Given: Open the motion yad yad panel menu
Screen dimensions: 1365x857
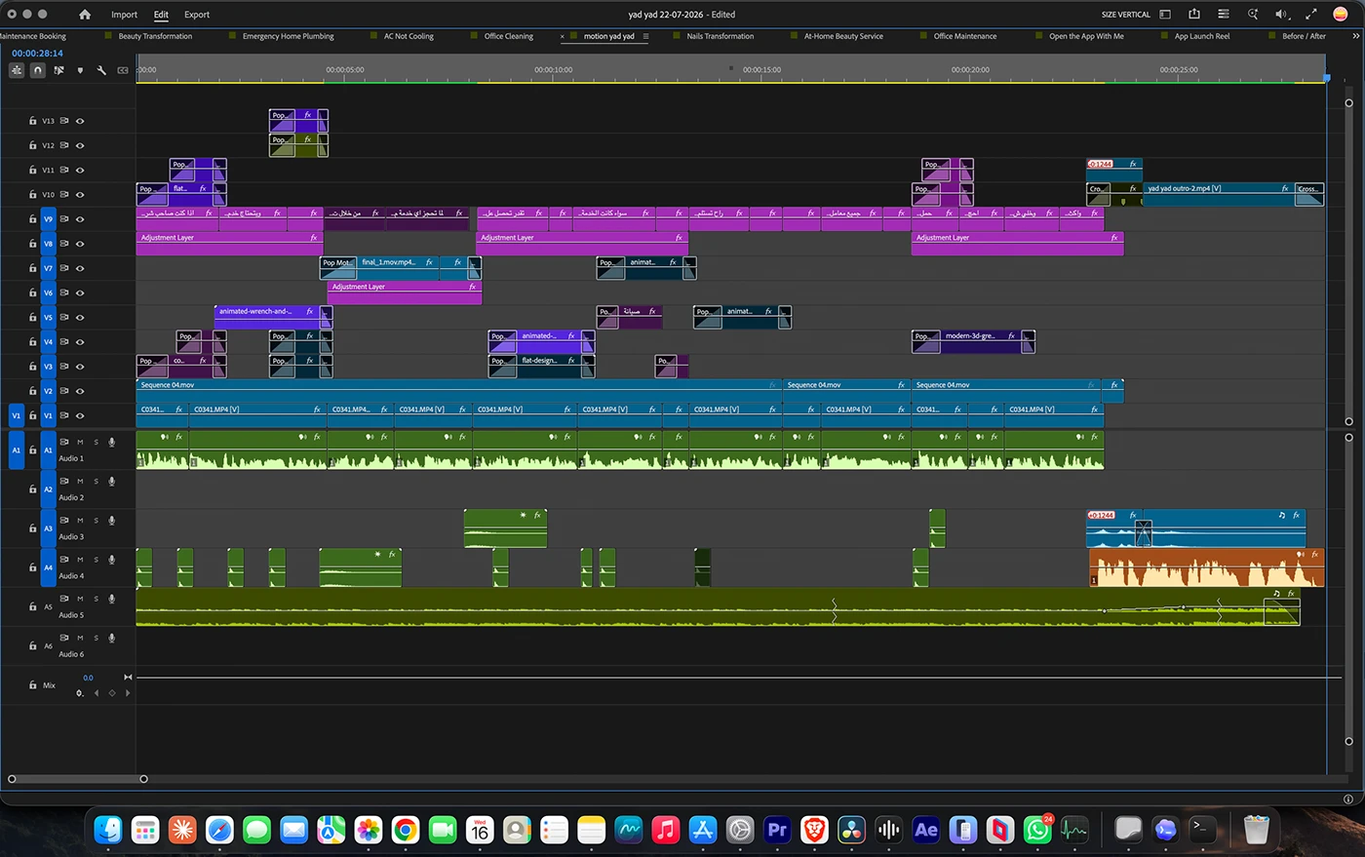Looking at the screenshot, I should (645, 36).
